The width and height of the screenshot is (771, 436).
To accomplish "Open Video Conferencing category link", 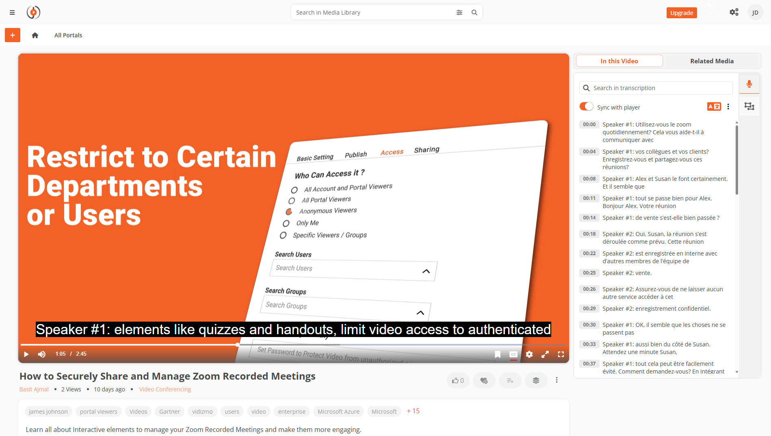I will (x=165, y=389).
